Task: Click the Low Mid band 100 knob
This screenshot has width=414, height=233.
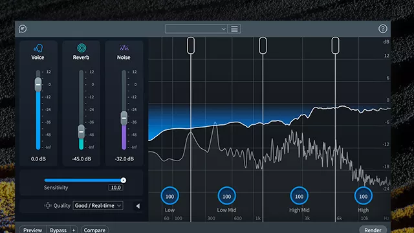Action: 226,196
